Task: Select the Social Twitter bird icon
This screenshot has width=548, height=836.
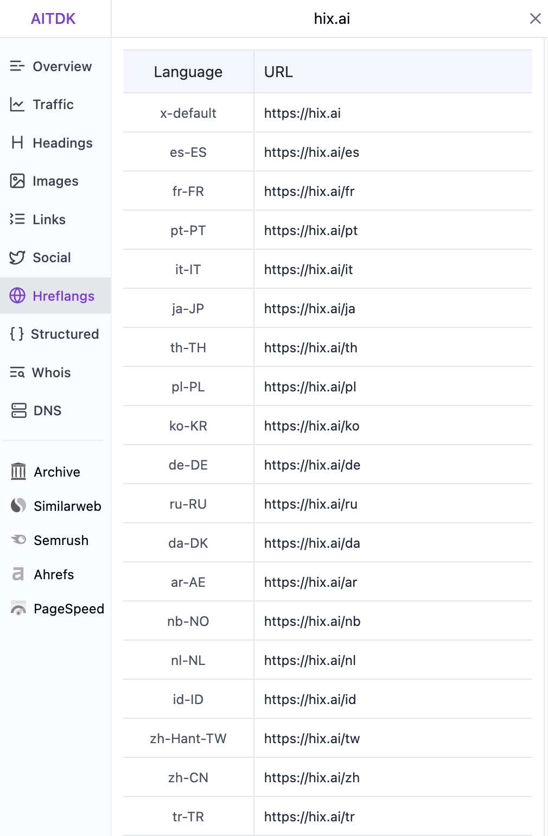Action: [x=17, y=257]
